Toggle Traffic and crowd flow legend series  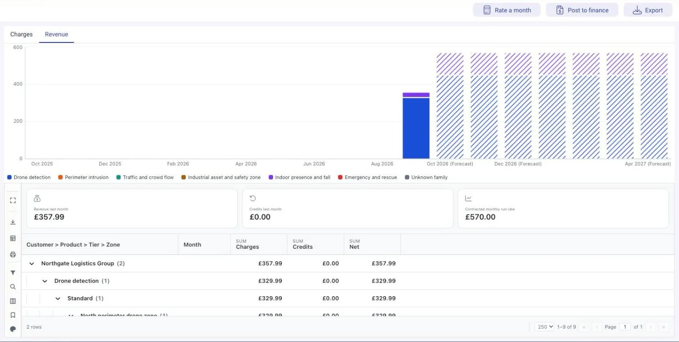(x=145, y=177)
